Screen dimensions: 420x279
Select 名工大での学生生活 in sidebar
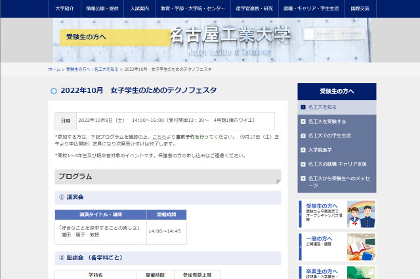[x=337, y=136]
